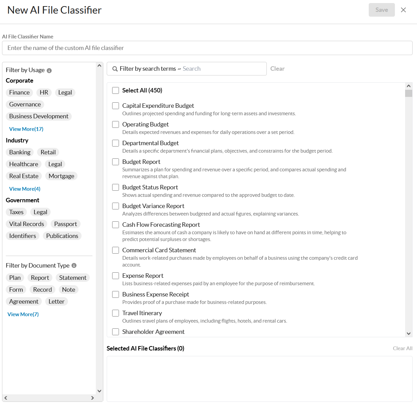Toggle the Banking industry filter
Screen dimensions: 417x410
pyautogui.click(x=20, y=152)
